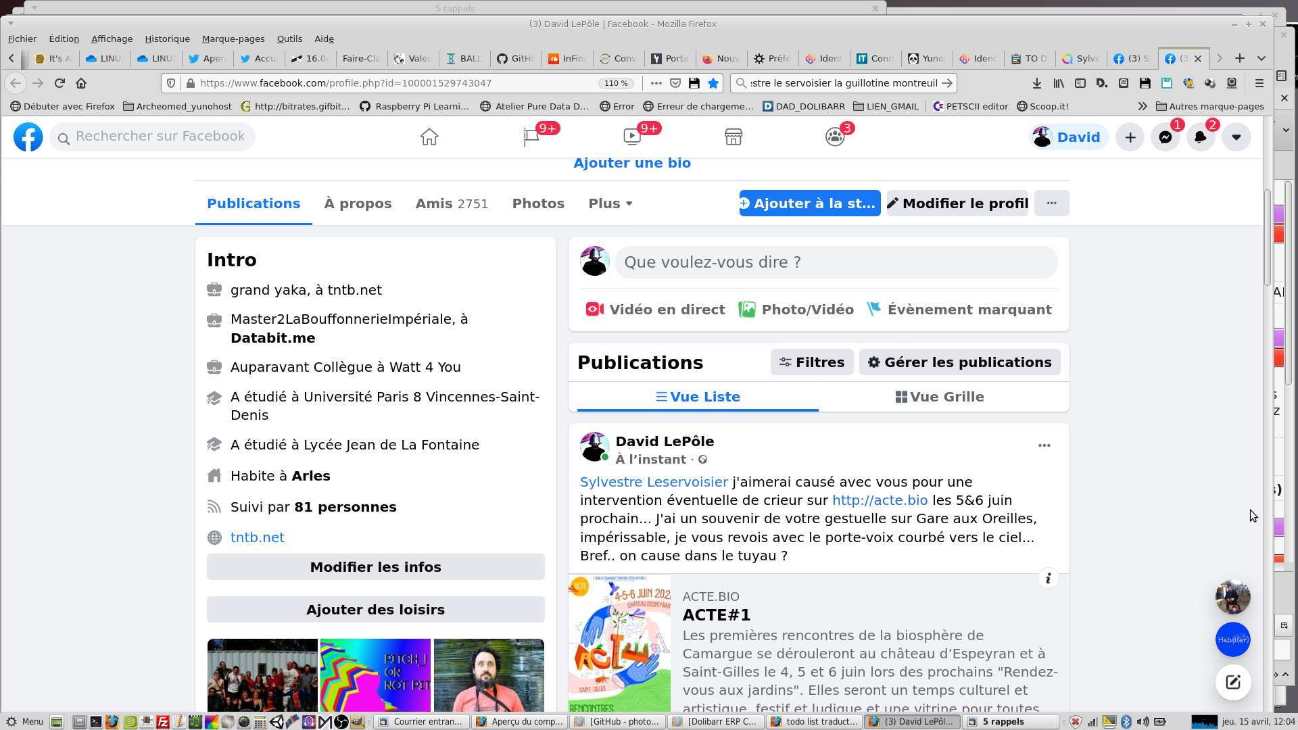Open Marketplace store icon
The image size is (1298, 730).
(x=734, y=137)
